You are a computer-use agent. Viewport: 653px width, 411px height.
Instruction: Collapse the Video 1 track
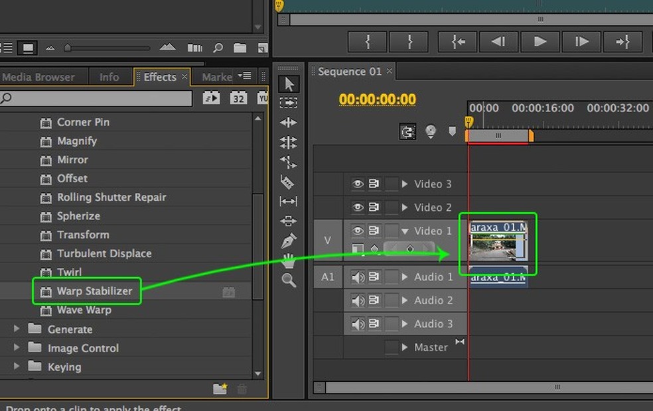coord(405,231)
